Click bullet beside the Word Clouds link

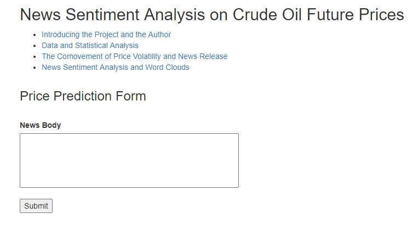click(36, 68)
